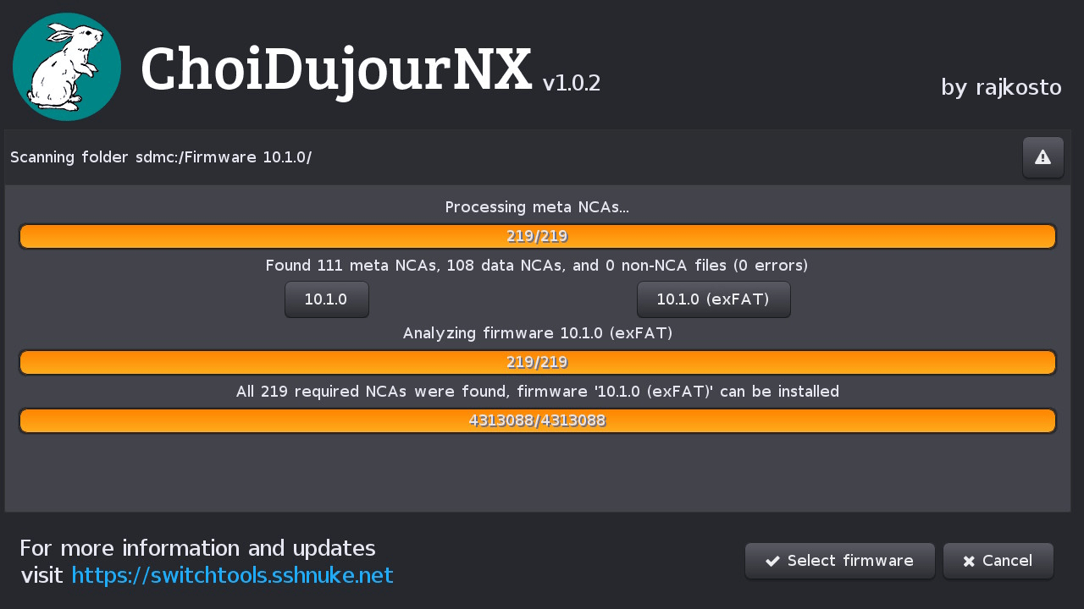Click the 4313088/4313088 progress bar
1084x609 pixels.
538,420
